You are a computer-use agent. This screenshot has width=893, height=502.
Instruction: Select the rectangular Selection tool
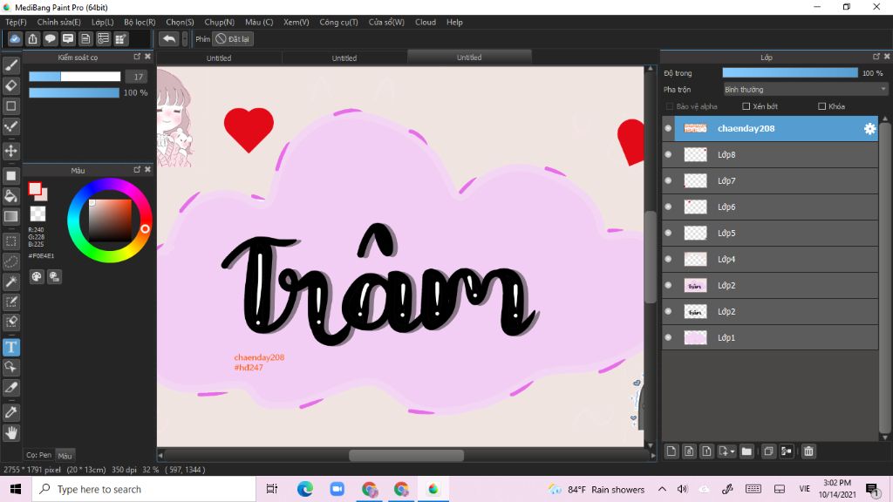10,241
